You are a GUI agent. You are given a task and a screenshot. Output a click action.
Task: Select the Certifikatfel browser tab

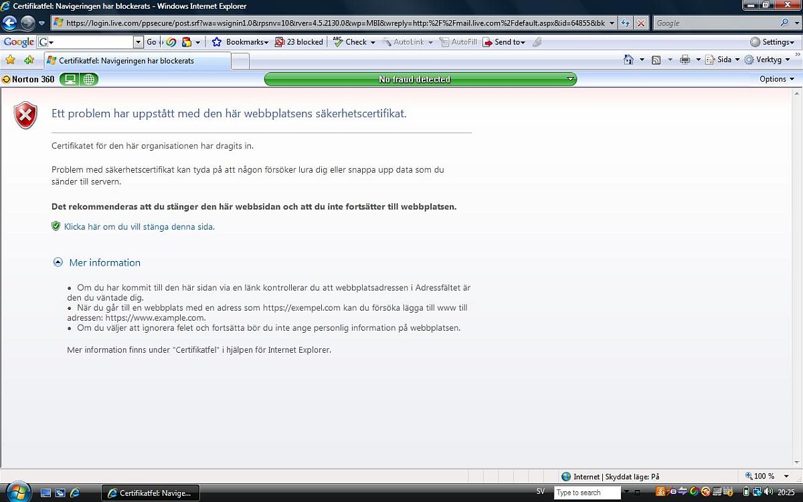137,60
